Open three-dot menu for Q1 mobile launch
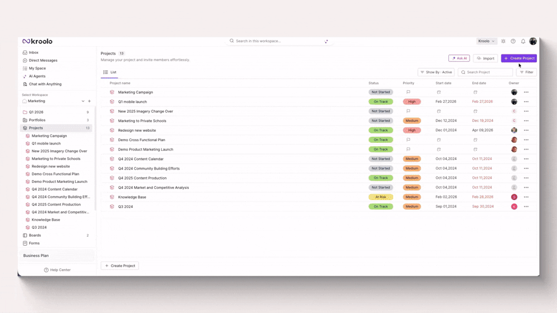Screen dimensions: 557x313 click(526, 102)
